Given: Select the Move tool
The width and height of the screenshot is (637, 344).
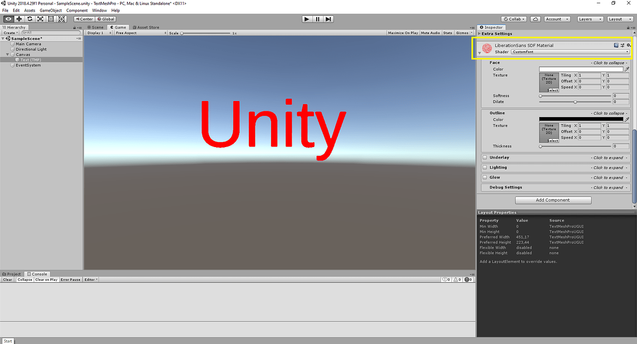Looking at the screenshot, I should 19,19.
